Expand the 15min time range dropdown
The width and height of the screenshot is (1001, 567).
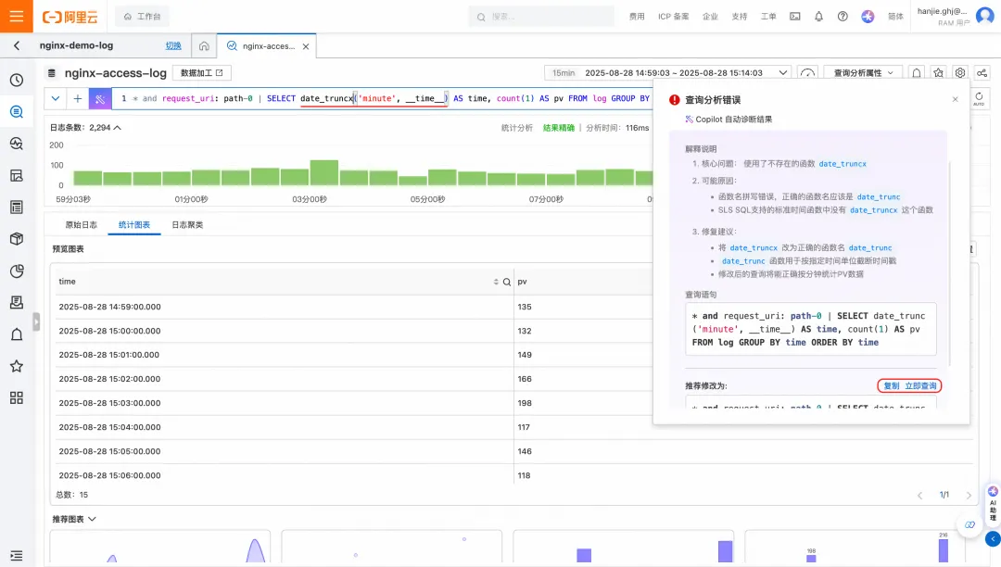[x=667, y=72]
